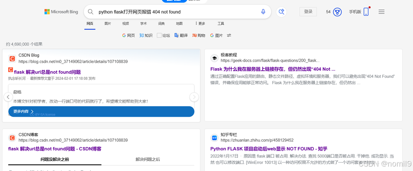
Task: Click geek-docs.com URL under 极客教程
Action: pyautogui.click(x=270, y=60)
